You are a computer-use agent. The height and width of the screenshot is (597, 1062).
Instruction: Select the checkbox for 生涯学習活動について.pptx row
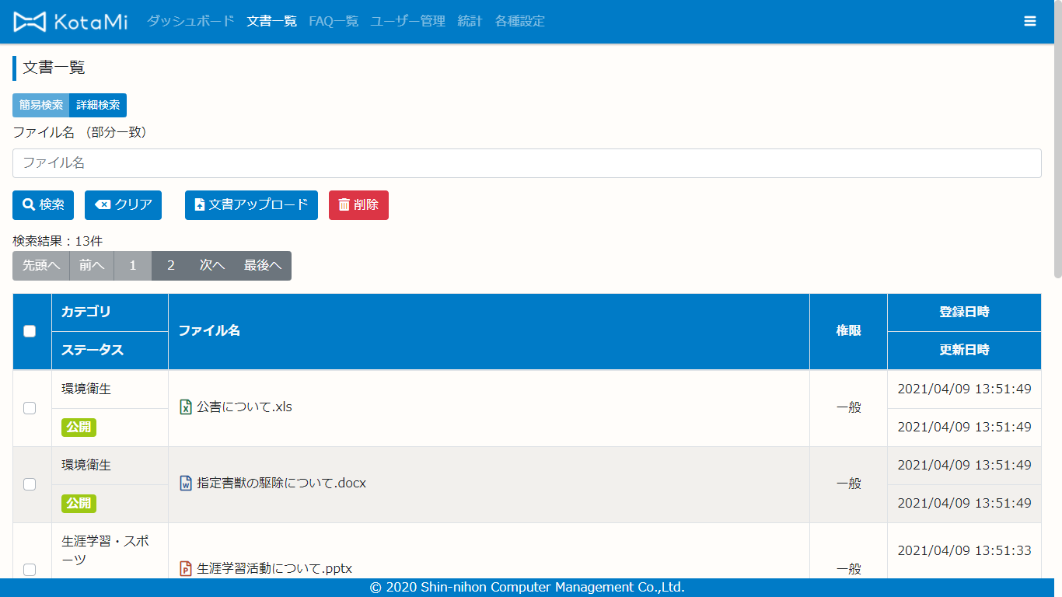point(30,569)
